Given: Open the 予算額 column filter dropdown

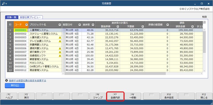Looking at the screenshot, I should (143, 26).
